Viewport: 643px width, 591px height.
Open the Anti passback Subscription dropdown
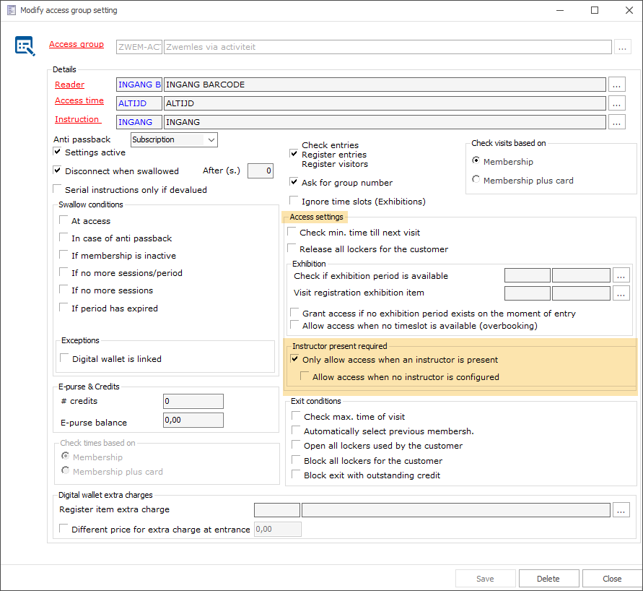(175, 139)
